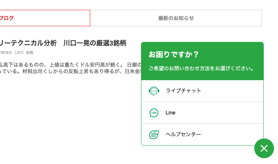The width and height of the screenshot is (278, 164).
Task: Click the お困りですか？ heading
Action: [174, 55]
